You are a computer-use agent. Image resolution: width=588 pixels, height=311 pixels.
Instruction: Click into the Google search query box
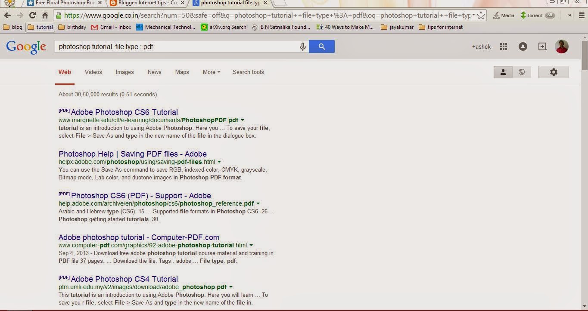pyautogui.click(x=177, y=46)
